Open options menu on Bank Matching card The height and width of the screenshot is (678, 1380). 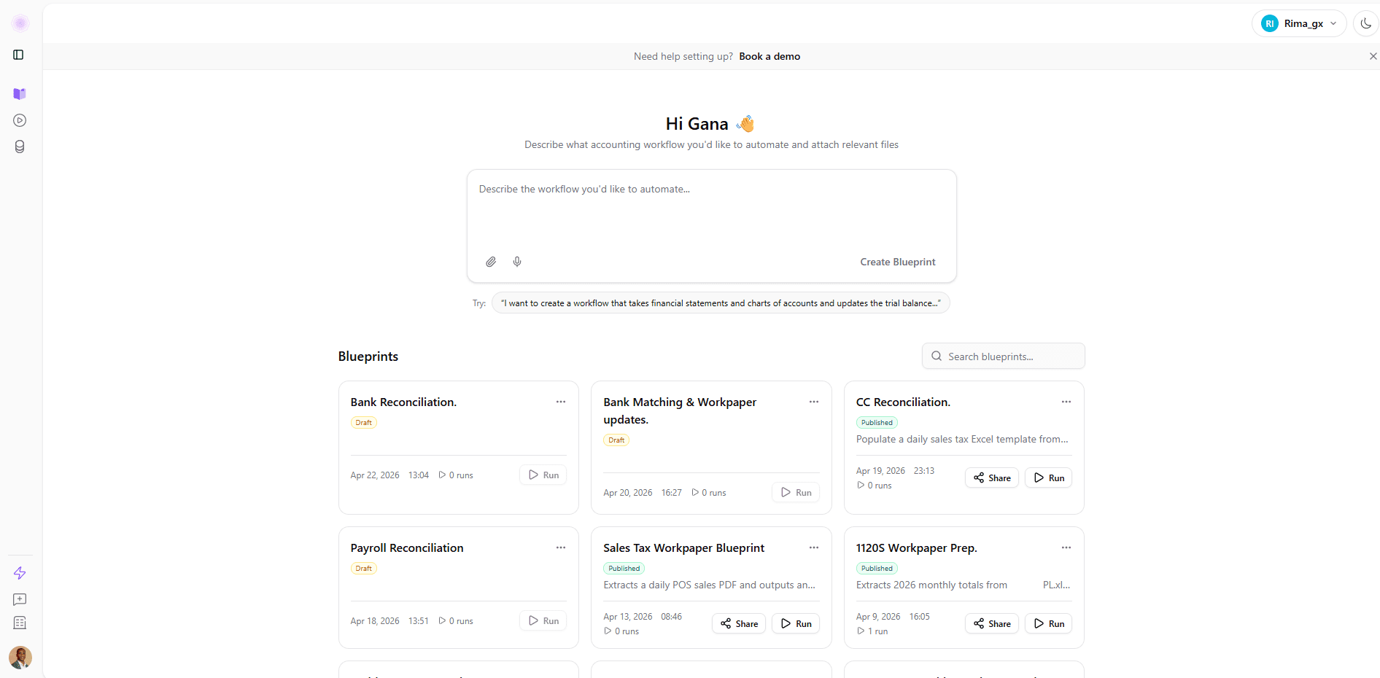[x=813, y=402]
